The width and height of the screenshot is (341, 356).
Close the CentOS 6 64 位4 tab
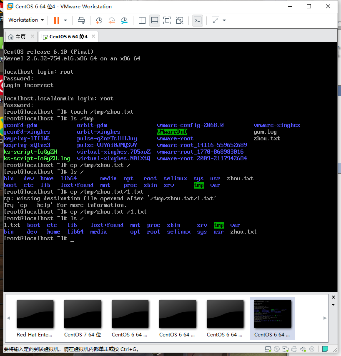(93, 36)
